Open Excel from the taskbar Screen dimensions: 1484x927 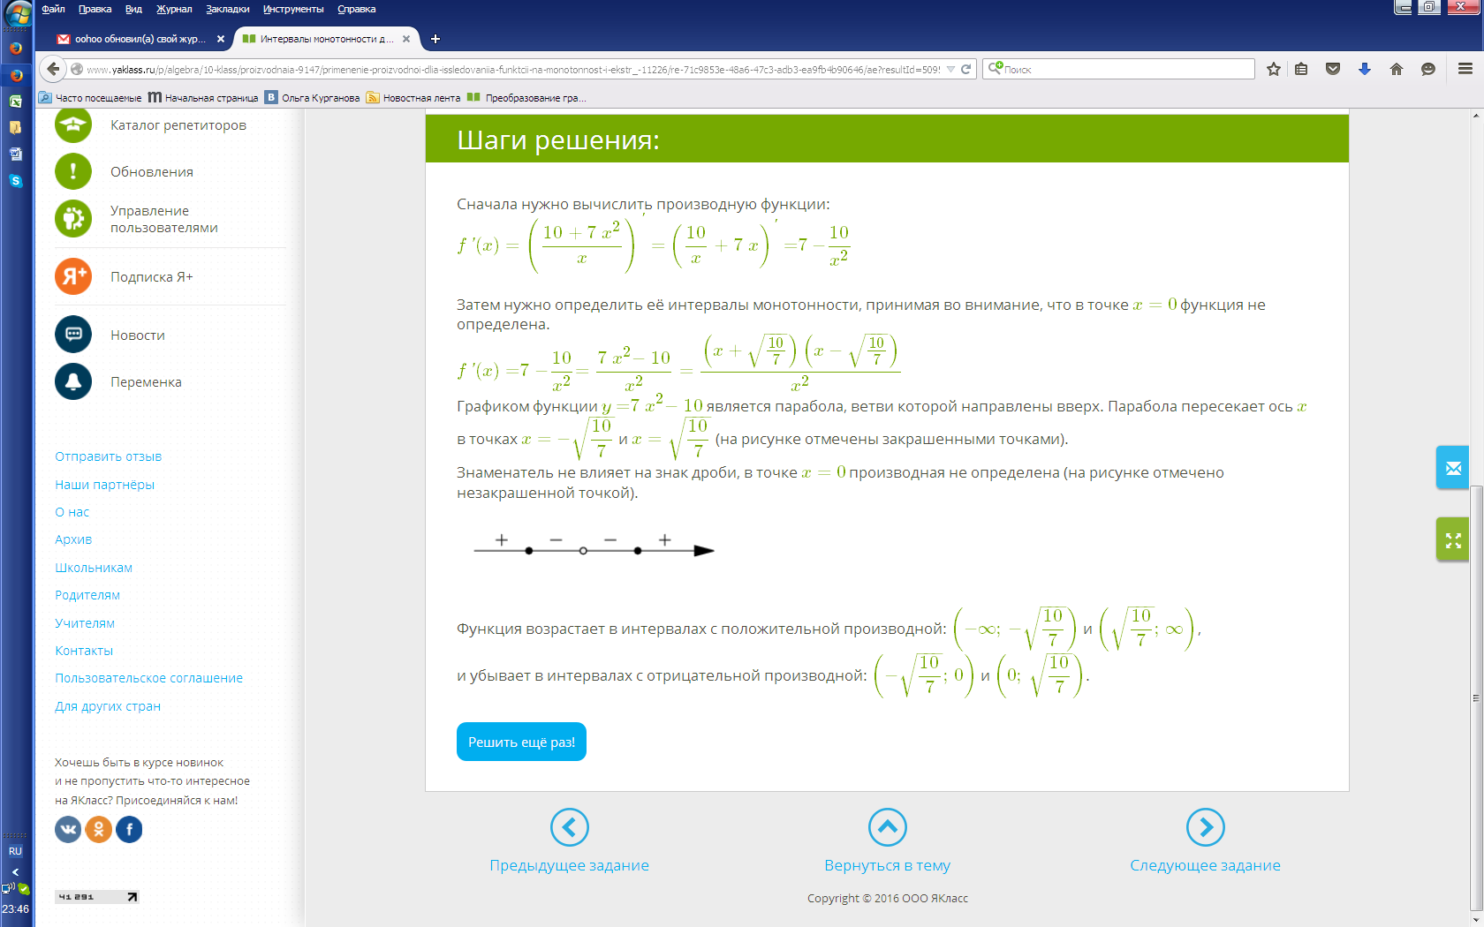pos(15,102)
